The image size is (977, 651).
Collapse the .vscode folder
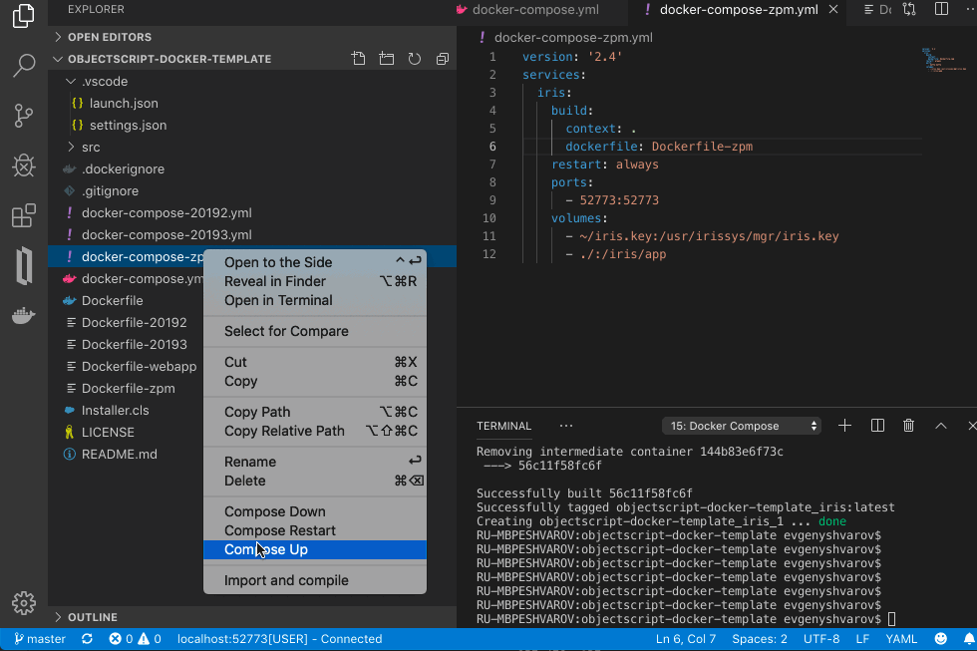tap(252, 81)
